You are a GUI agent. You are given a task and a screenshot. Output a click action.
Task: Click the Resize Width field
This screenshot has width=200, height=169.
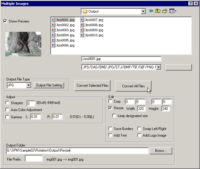141,109
